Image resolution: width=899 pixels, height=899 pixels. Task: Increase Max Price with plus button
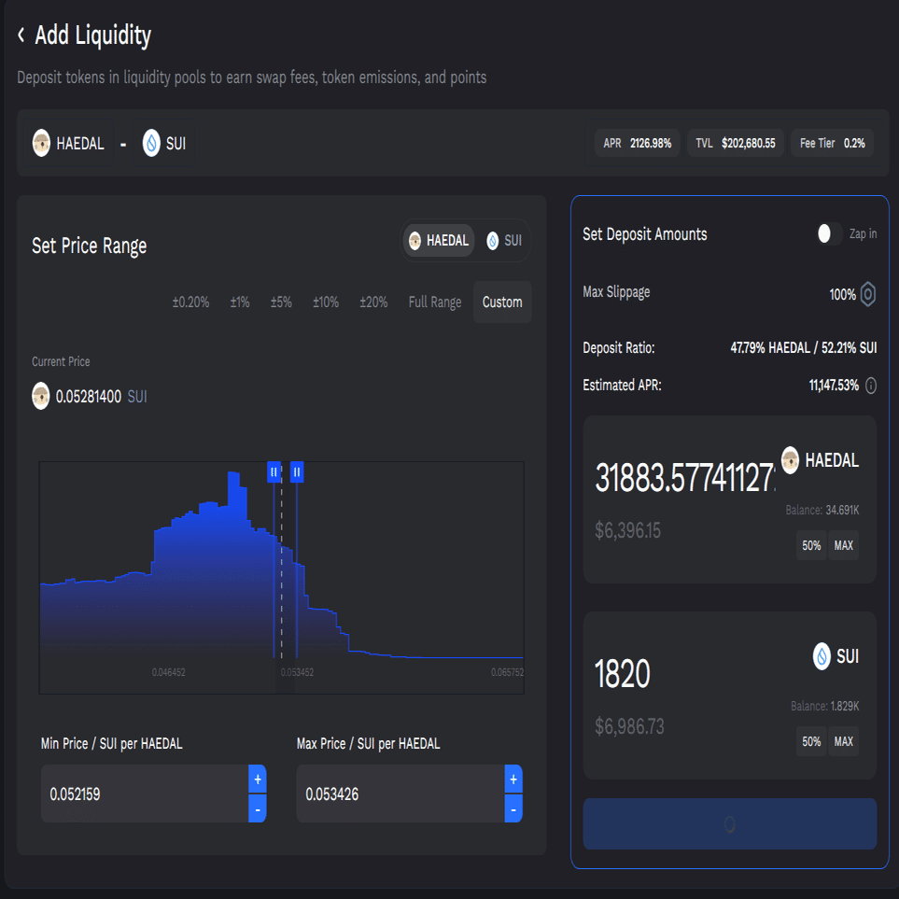(513, 780)
